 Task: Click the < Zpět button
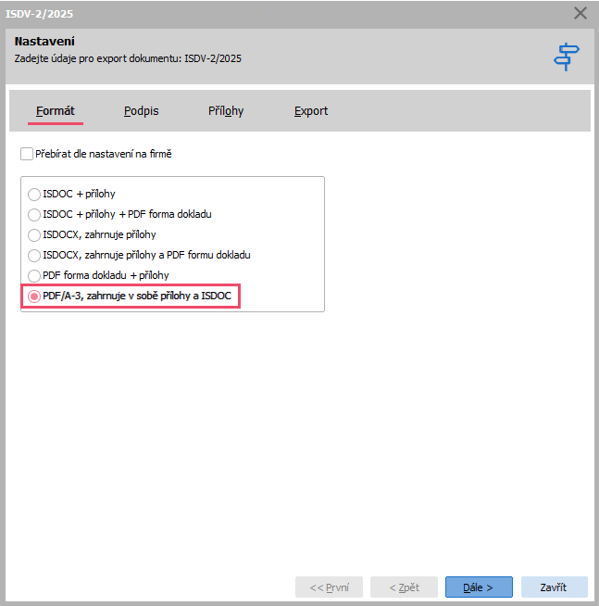(x=404, y=587)
